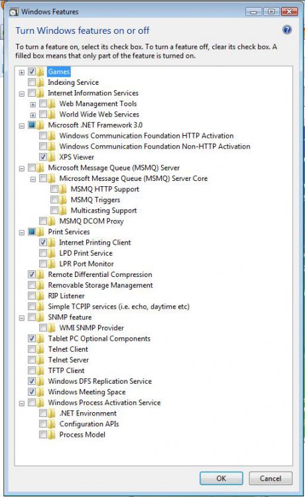Screen dimensions: 305x497
Task: Click the SNMP feature folder icon
Action: click(x=40, y=317)
